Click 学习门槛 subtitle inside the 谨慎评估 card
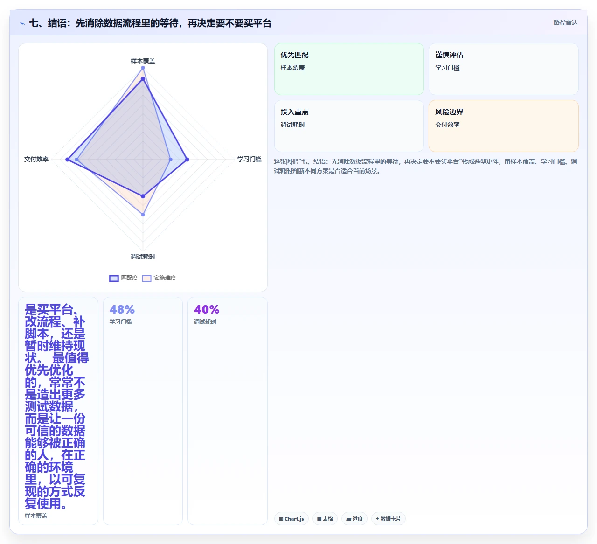The image size is (597, 544). click(447, 68)
